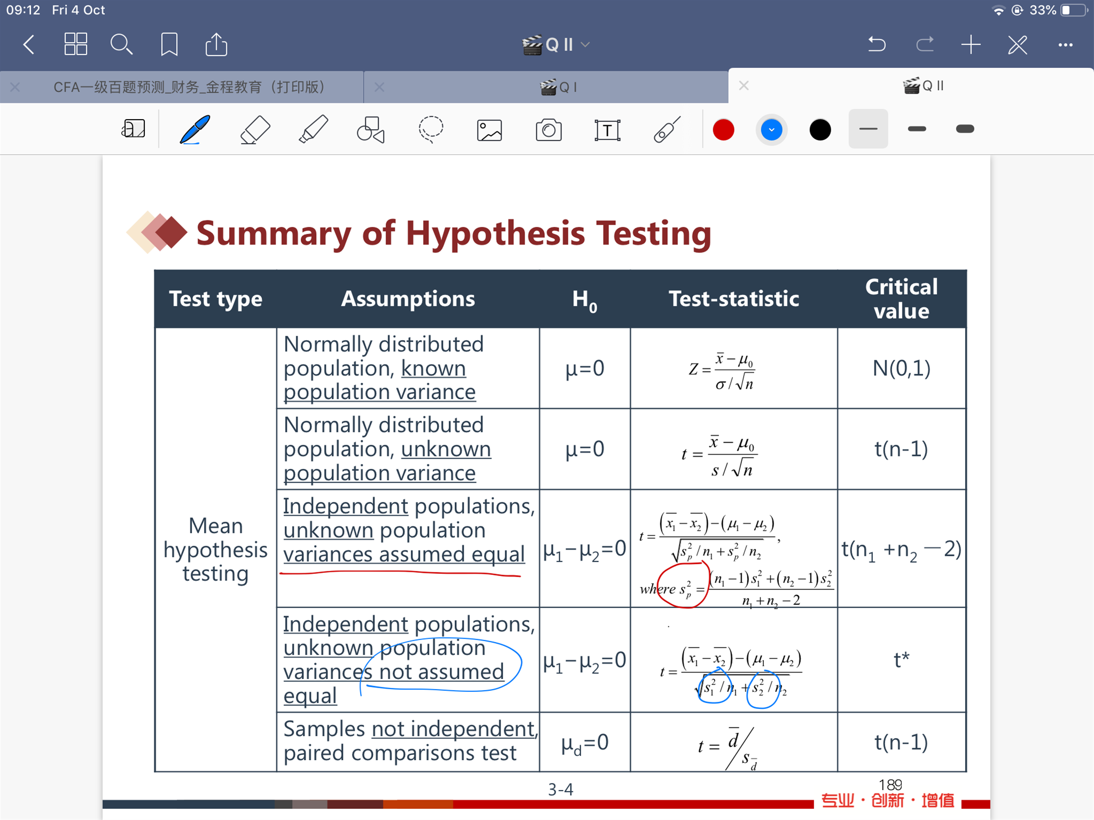
Task: Tap the Z test-statistic formula
Action: 722,371
